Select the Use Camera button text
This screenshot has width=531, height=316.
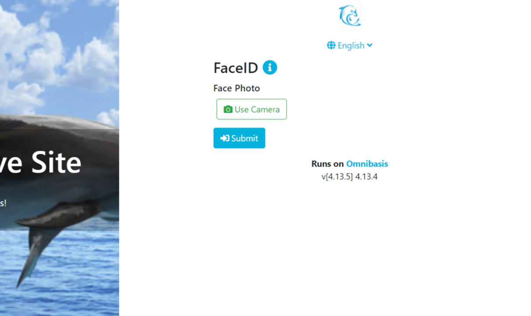(257, 109)
